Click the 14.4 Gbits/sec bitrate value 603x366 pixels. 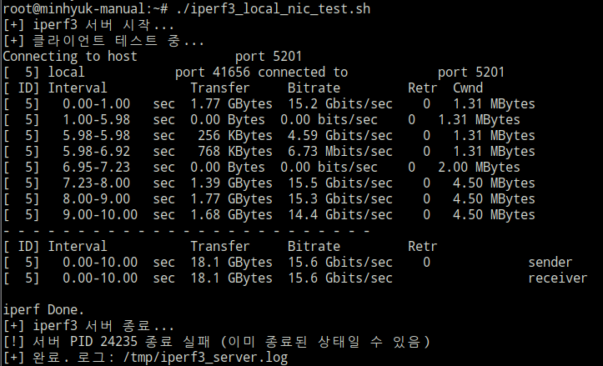tap(340, 214)
